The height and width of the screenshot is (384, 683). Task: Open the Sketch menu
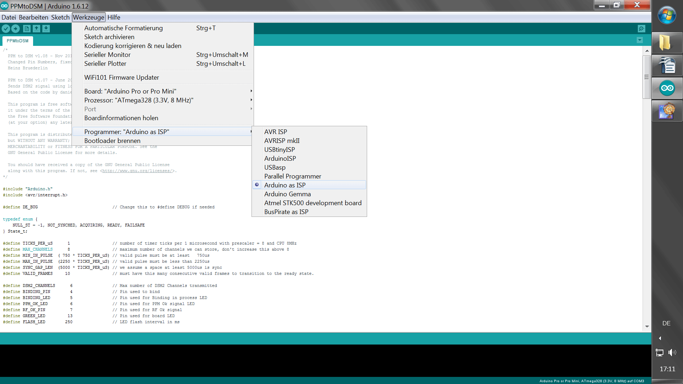[x=60, y=17]
